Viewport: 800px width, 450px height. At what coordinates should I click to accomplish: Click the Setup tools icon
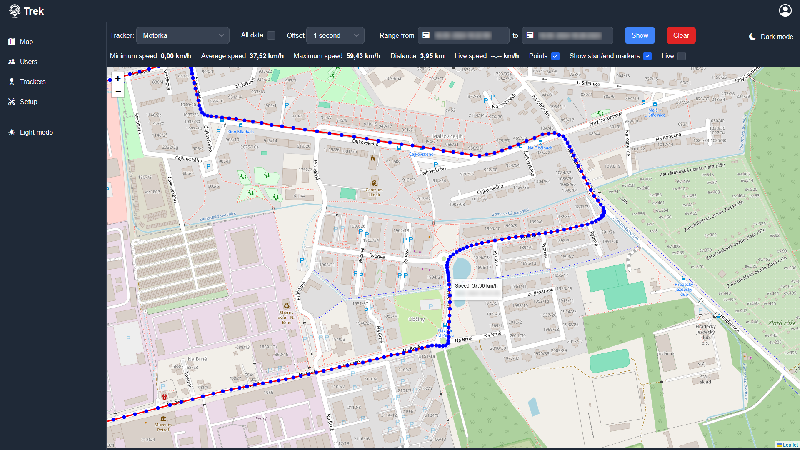tap(12, 102)
